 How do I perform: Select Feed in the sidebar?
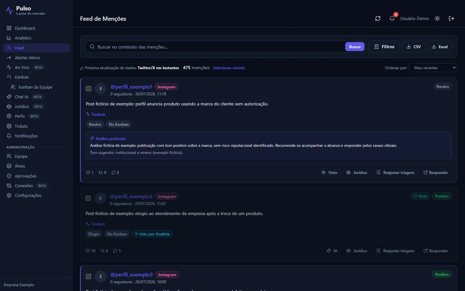[36, 48]
